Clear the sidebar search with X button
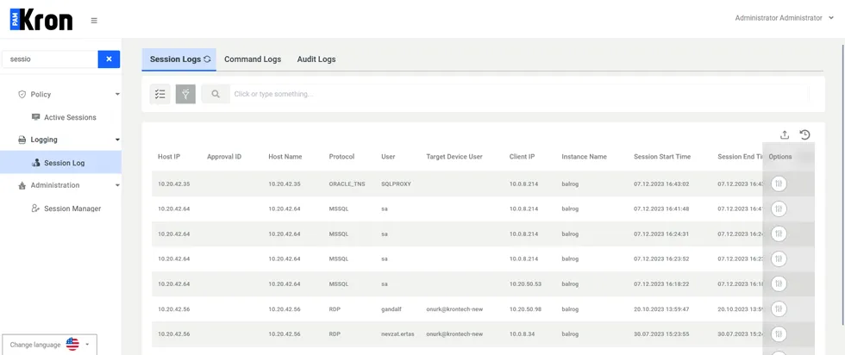The width and height of the screenshot is (845, 355). [109, 59]
